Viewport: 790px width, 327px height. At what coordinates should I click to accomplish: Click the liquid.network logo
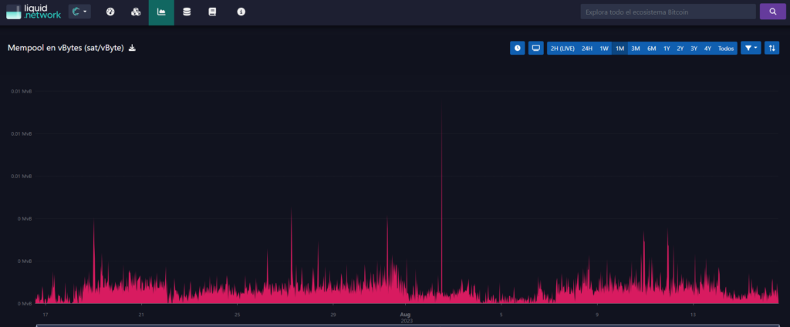tap(33, 12)
